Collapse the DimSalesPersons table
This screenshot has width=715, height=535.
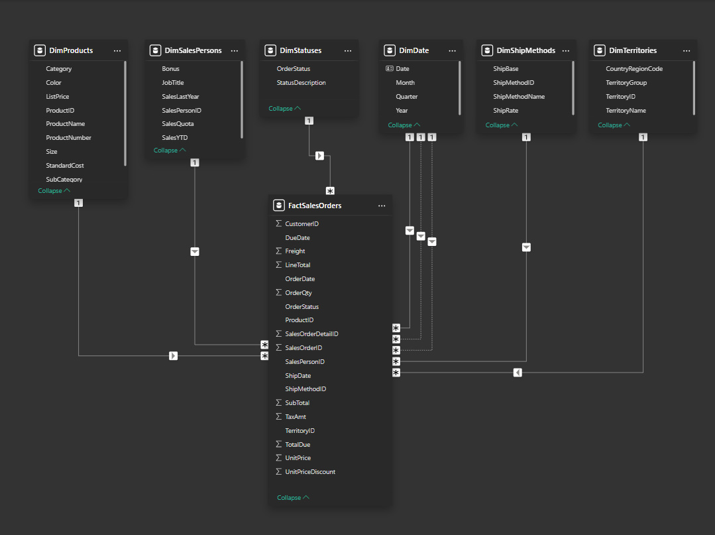(x=170, y=150)
